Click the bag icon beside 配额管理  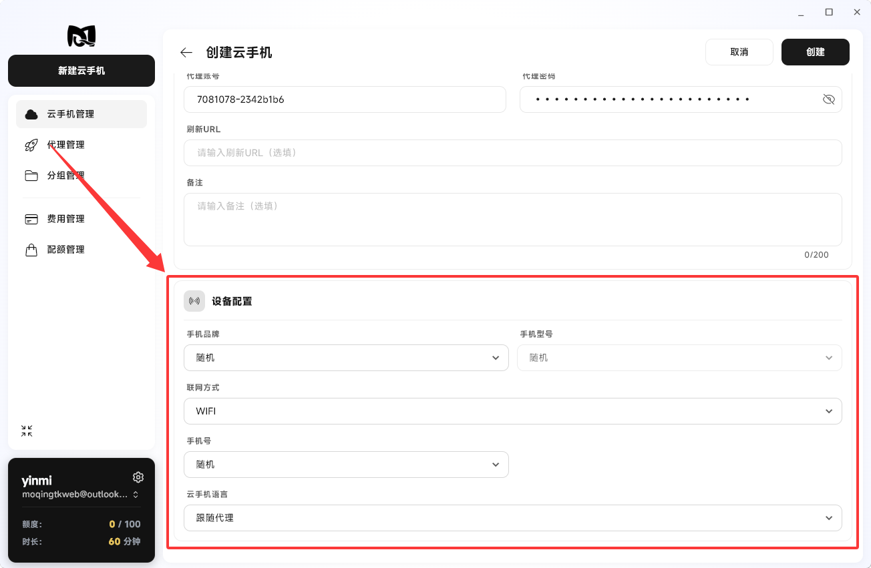pyautogui.click(x=31, y=250)
